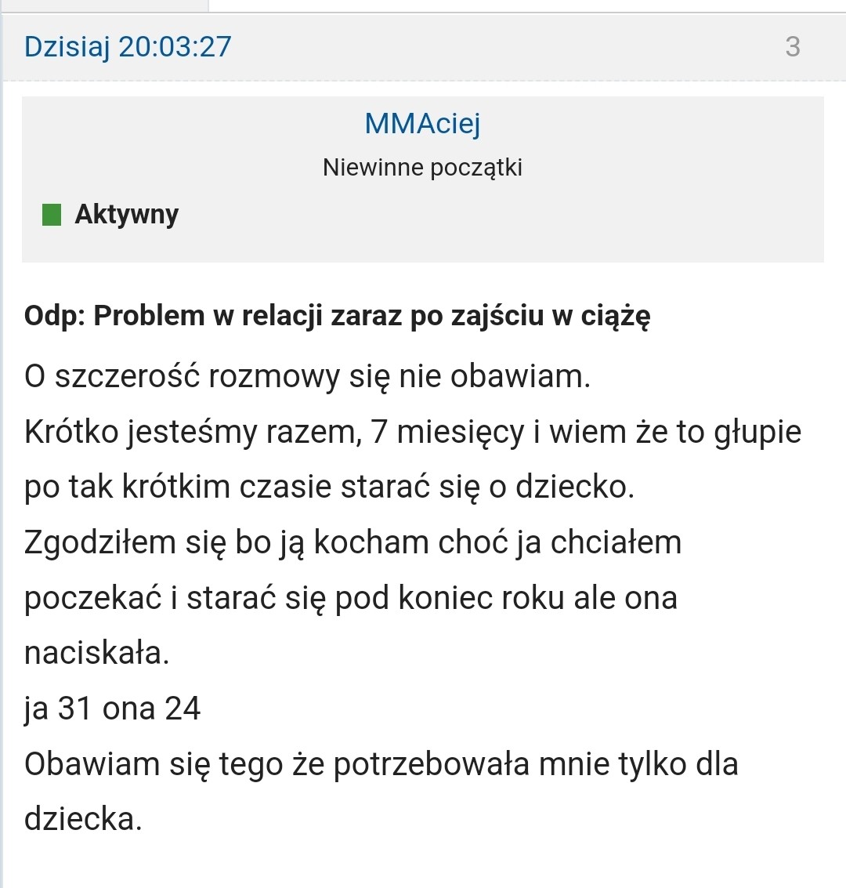Click the green Aktywny status square
Screen dimensions: 846x888
[52, 214]
